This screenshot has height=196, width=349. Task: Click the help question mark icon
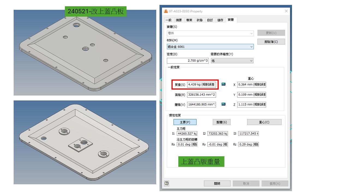coord(167,183)
